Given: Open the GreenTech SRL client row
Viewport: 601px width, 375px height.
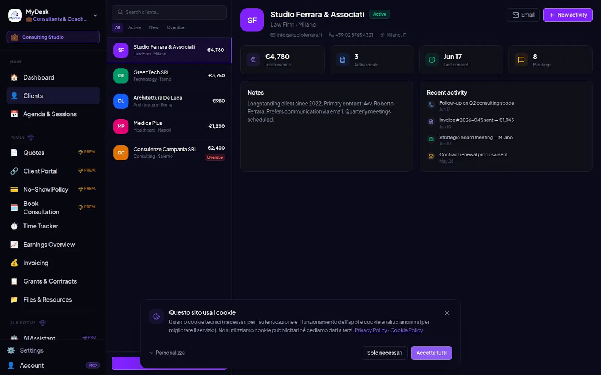Looking at the screenshot, I should tap(169, 76).
